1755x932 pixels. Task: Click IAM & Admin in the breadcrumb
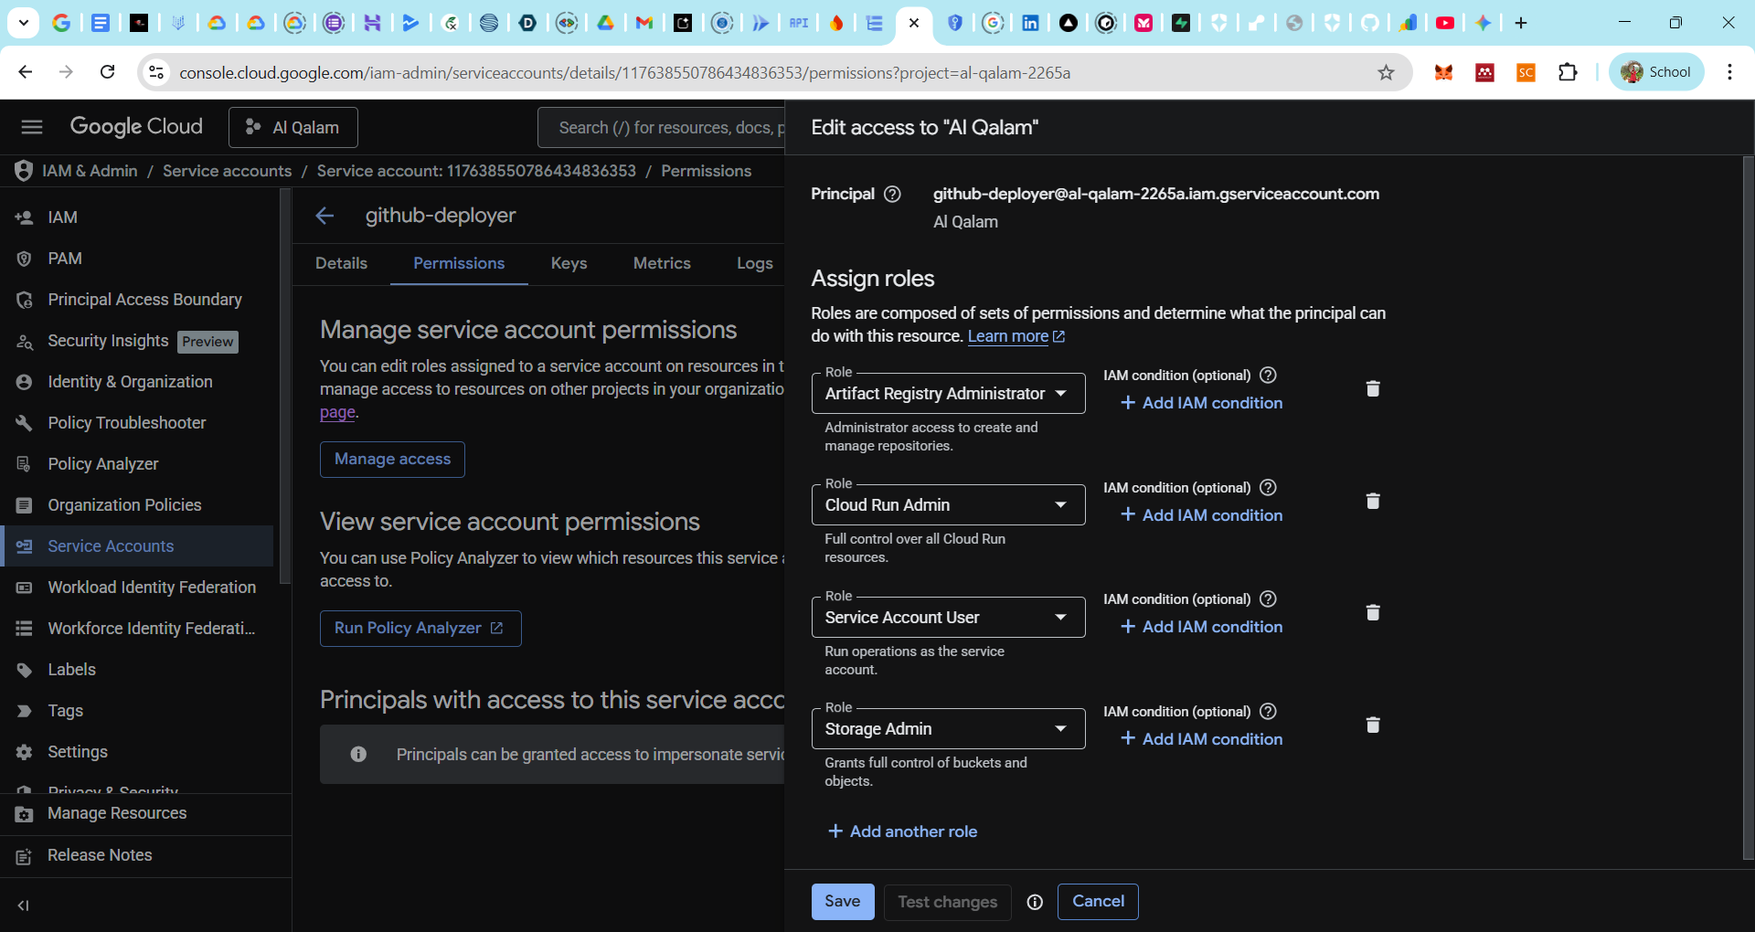point(90,171)
